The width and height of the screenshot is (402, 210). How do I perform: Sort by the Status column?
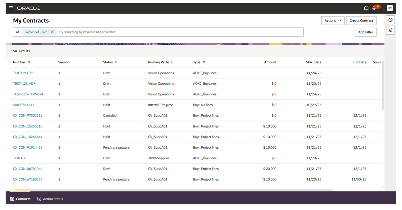pos(116,62)
